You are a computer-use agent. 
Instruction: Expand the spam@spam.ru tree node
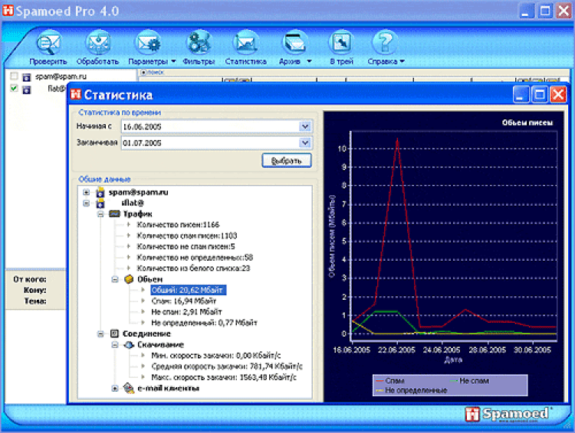(87, 193)
